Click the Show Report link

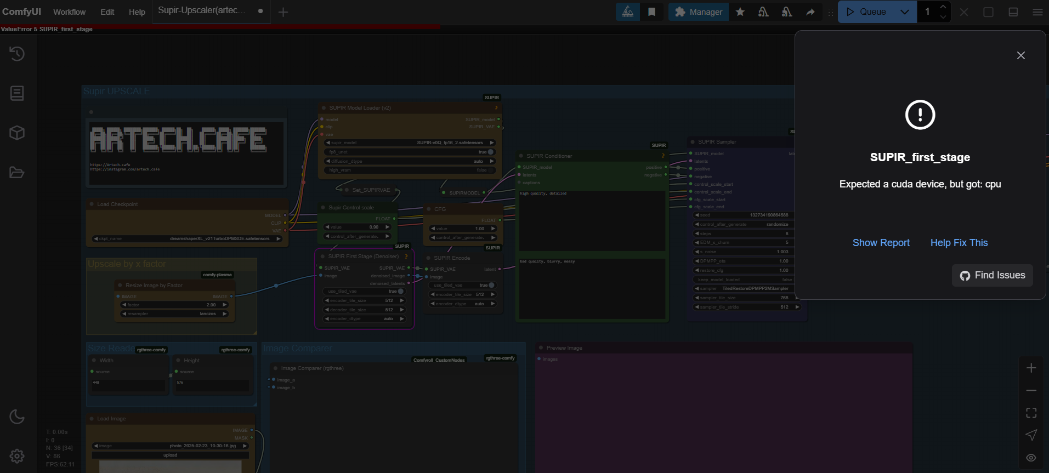tap(881, 243)
